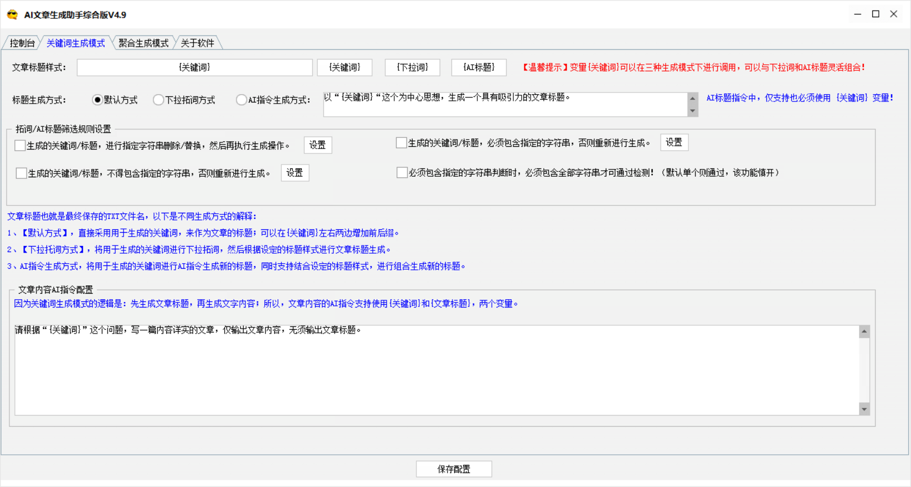Toggle 必须包含全部字符串 detection checkbox
Image resolution: width=911 pixels, height=487 pixels.
(402, 173)
